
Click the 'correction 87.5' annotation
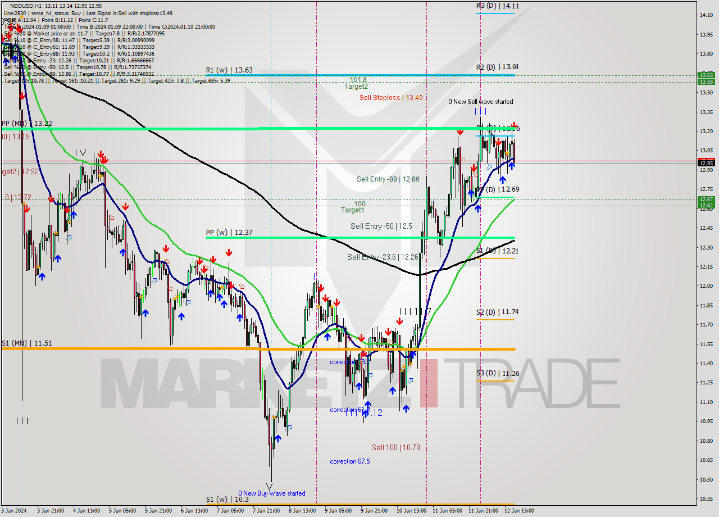click(x=350, y=461)
